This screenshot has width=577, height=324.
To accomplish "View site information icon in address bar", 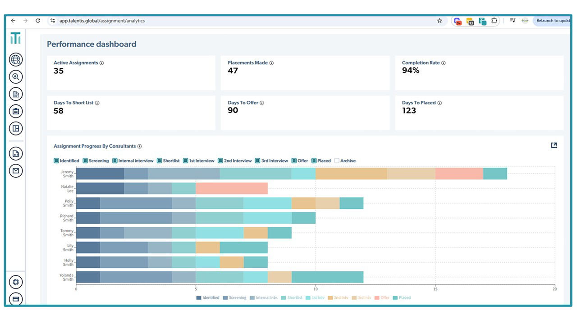I will [53, 21].
